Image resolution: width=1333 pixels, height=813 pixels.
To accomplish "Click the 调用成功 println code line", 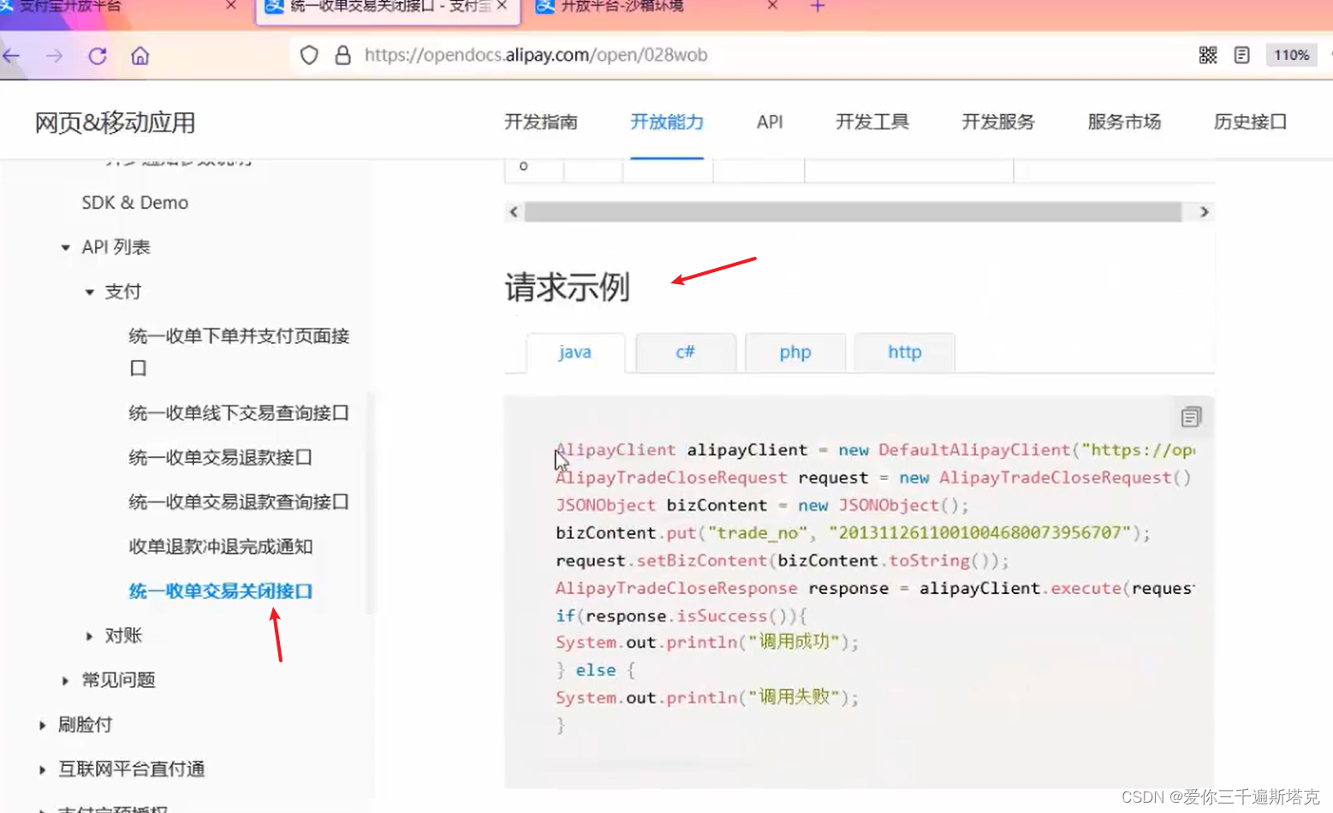I will pyautogui.click(x=707, y=643).
